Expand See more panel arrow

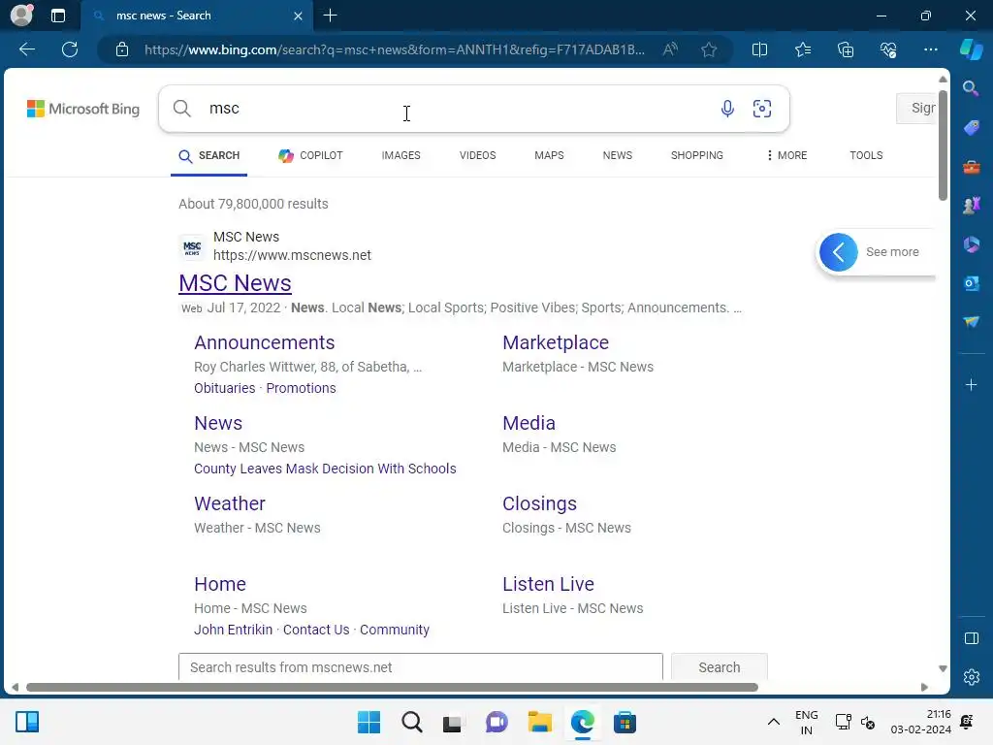coord(838,252)
